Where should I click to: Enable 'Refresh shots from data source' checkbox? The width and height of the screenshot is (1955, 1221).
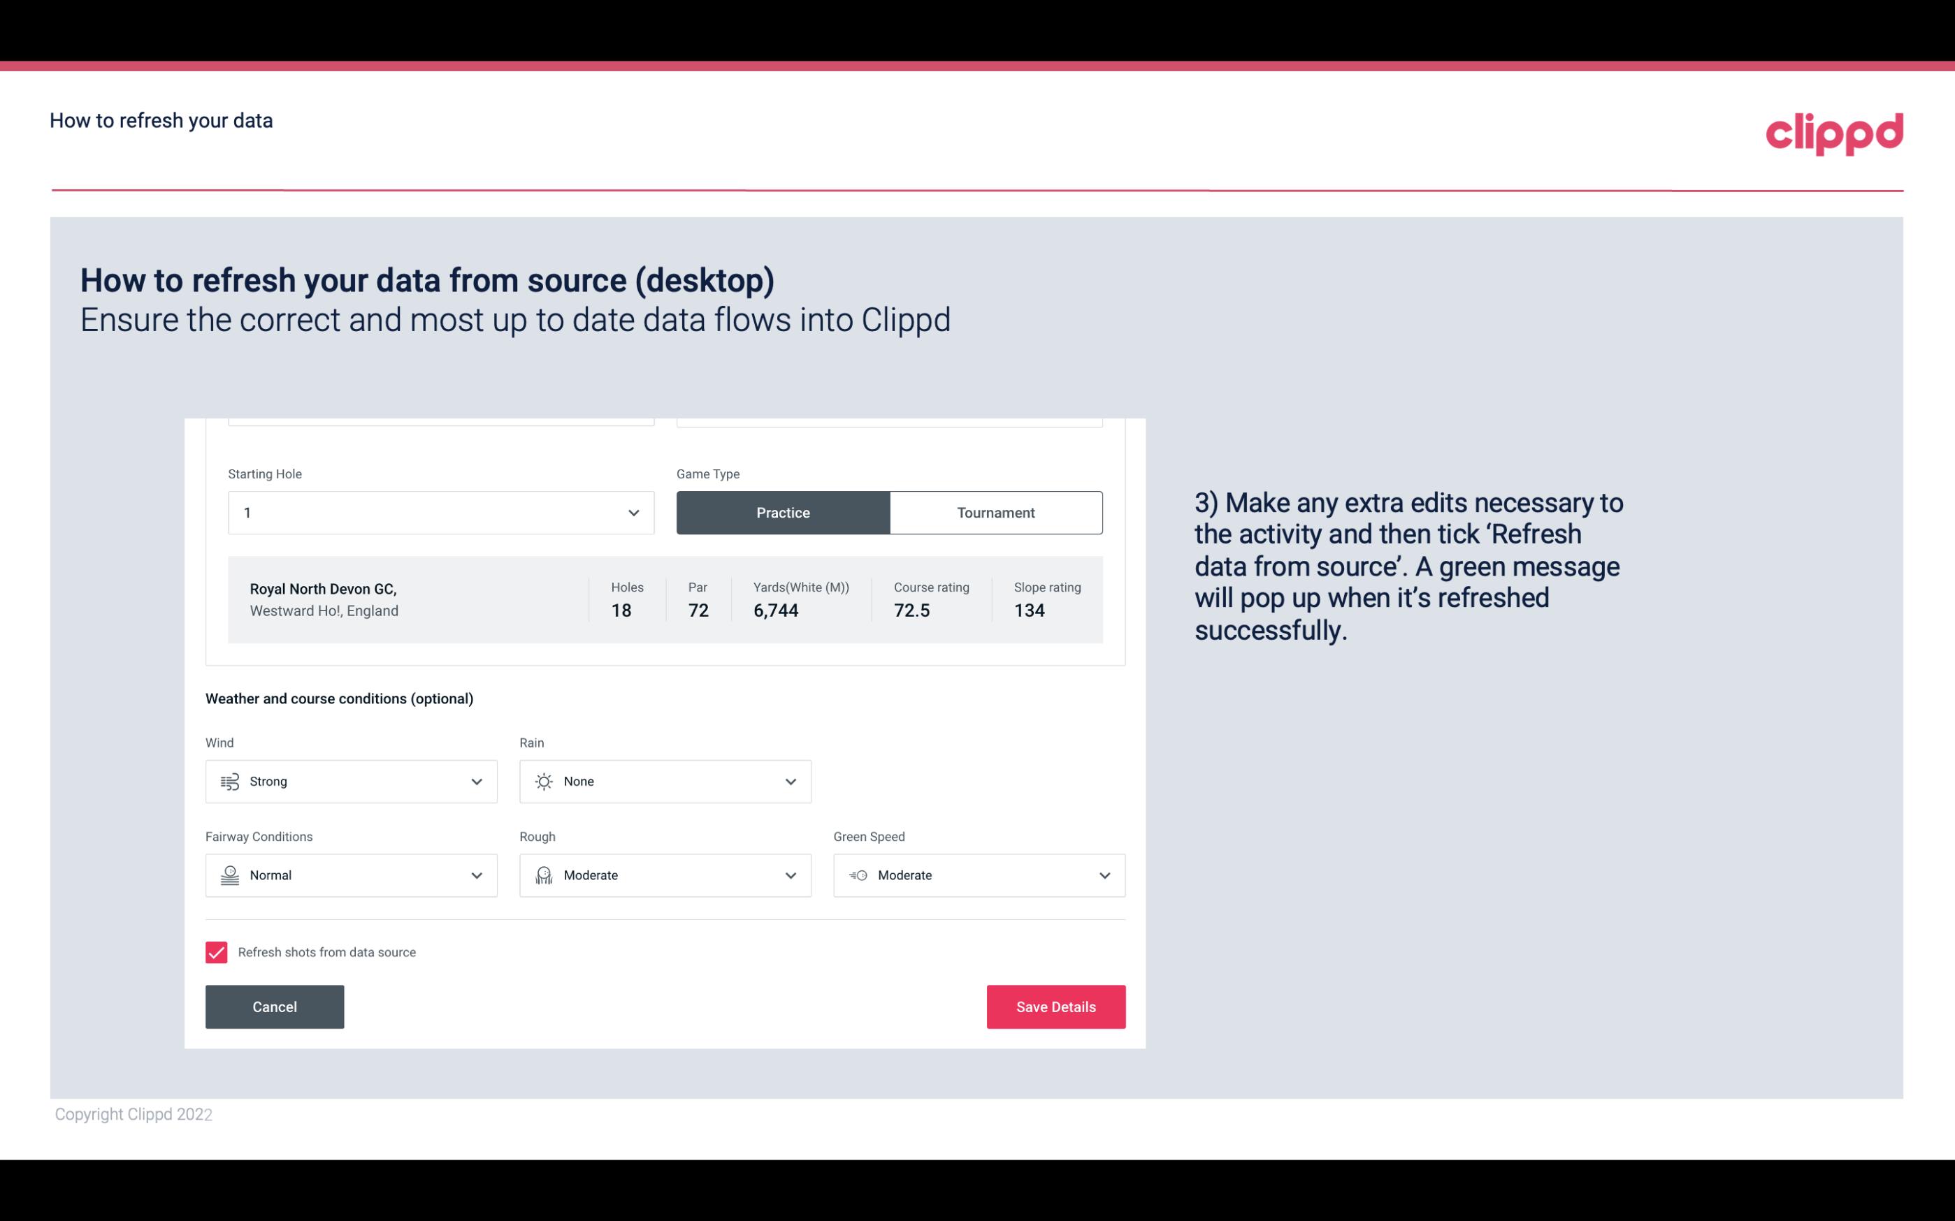(217, 952)
